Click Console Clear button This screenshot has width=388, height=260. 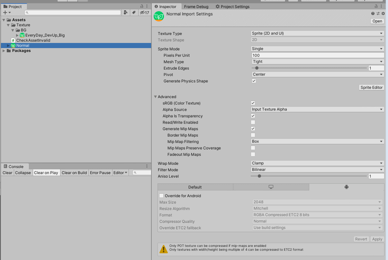(x=7, y=172)
